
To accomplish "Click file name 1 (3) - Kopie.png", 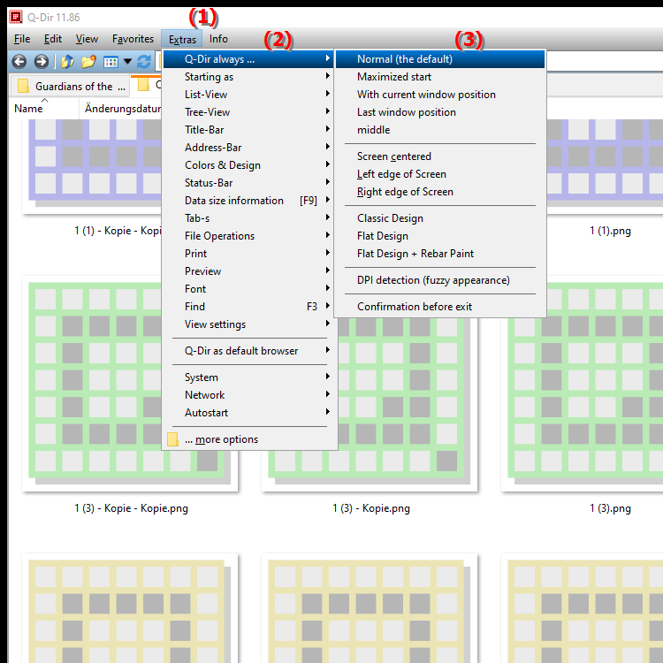I will [370, 508].
